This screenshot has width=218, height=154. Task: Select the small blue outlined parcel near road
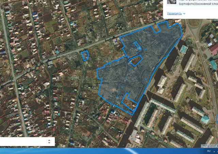(x=85, y=56)
